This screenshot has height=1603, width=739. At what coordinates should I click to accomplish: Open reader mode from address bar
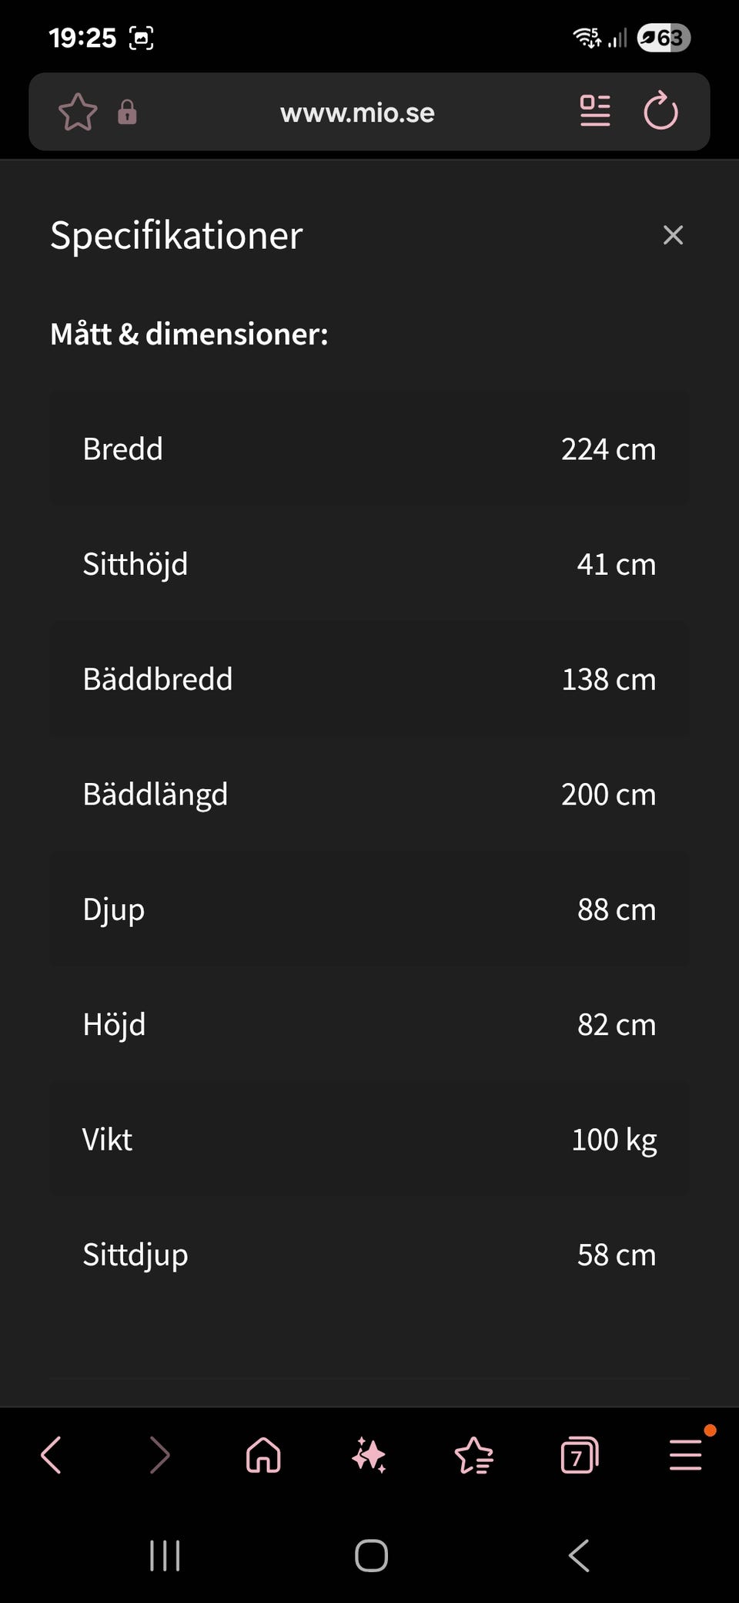coord(595,112)
